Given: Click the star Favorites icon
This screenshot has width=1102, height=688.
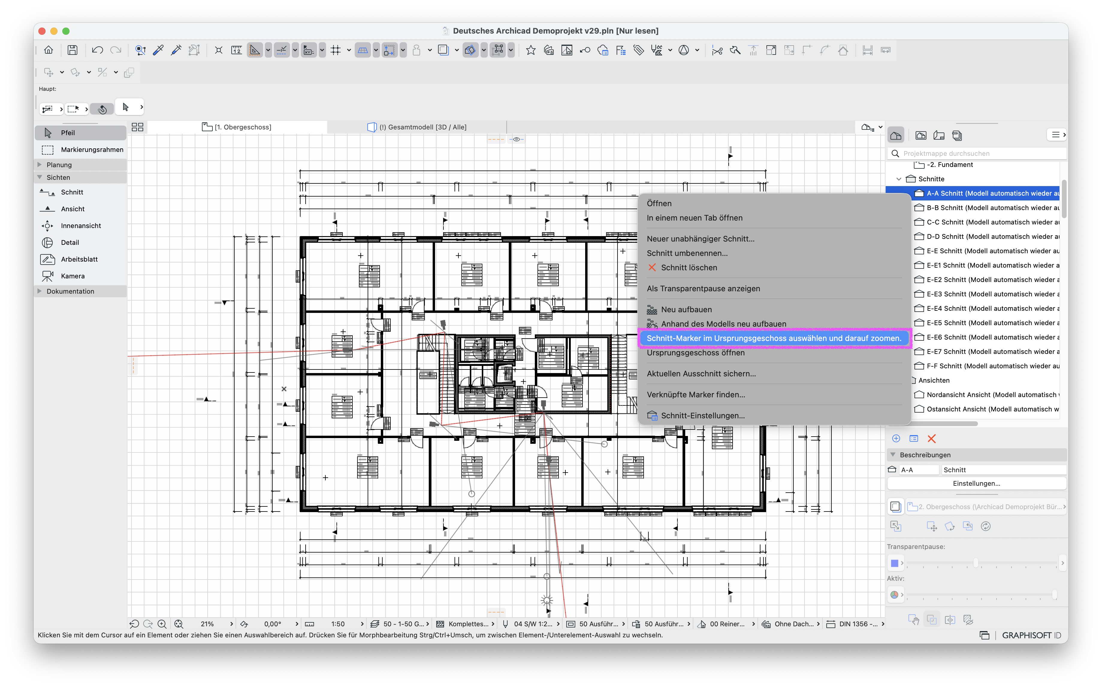Looking at the screenshot, I should point(531,50).
